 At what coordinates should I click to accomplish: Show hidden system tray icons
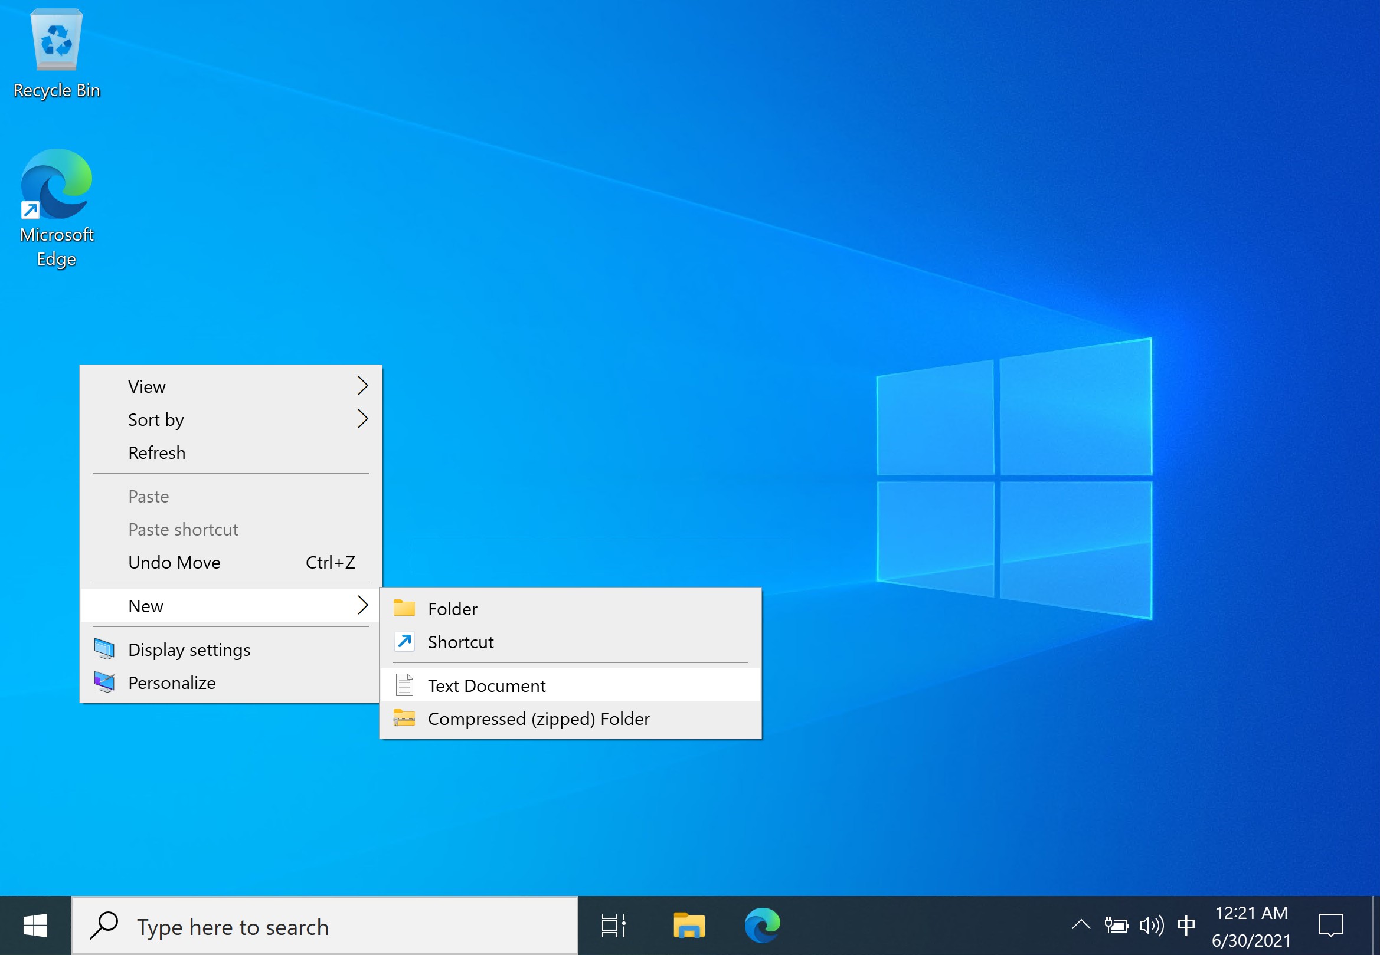coord(1081,926)
